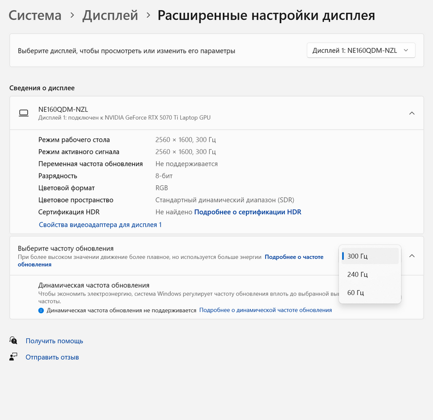Click Выберите частоту обновления label
Viewport: 433px width, 420px height.
pos(66,249)
